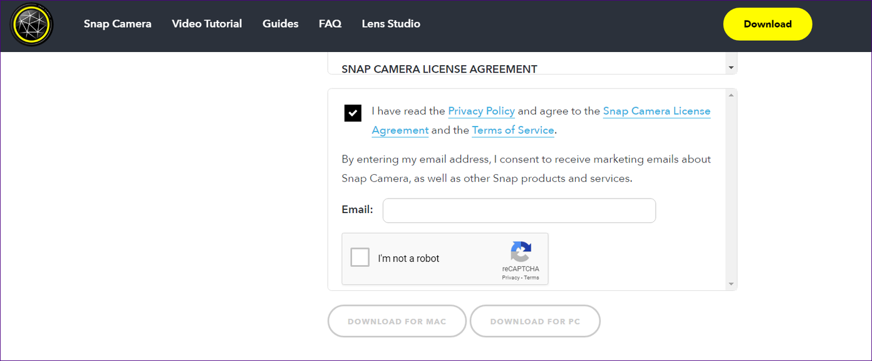Open the Privacy Policy link
The height and width of the screenshot is (361, 872).
(x=481, y=111)
